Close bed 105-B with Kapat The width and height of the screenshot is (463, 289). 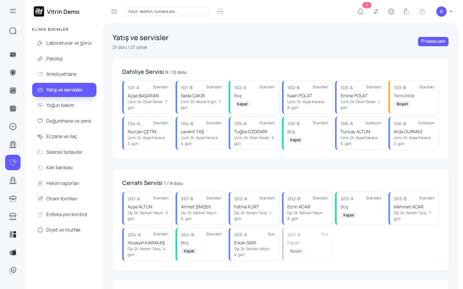[x=295, y=140]
